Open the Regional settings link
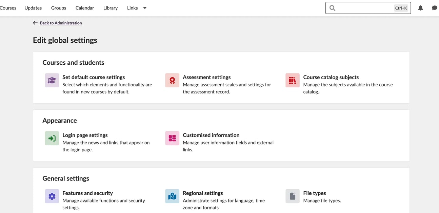This screenshot has width=439, height=213. [203, 193]
